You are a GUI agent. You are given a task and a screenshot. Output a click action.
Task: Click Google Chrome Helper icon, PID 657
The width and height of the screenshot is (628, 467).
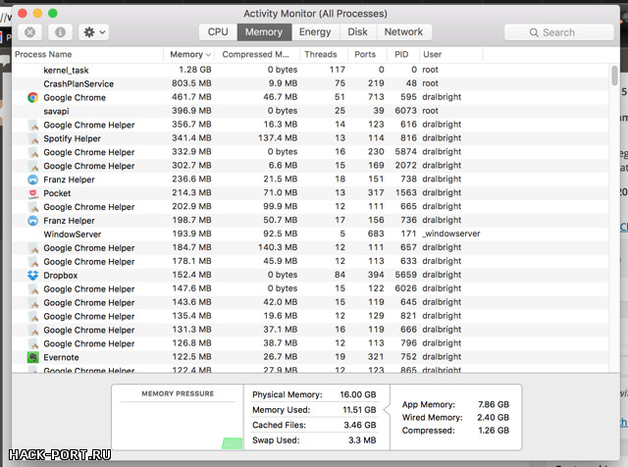point(32,248)
